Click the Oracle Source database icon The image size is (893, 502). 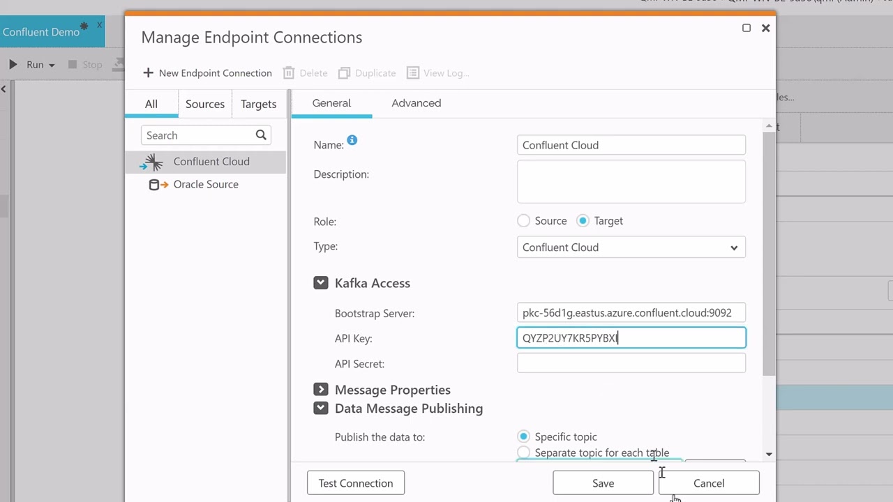point(159,185)
